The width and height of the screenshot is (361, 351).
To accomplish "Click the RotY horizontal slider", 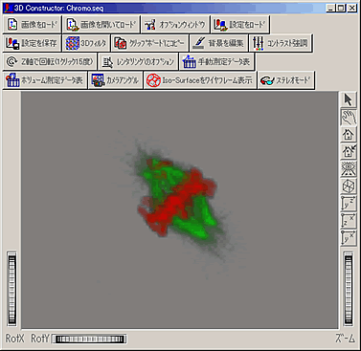I will (x=89, y=339).
